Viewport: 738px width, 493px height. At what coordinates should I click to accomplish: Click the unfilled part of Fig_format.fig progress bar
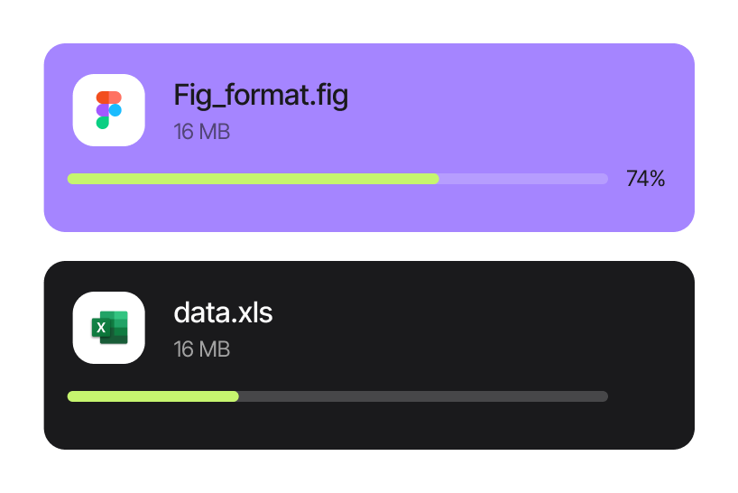(x=523, y=179)
